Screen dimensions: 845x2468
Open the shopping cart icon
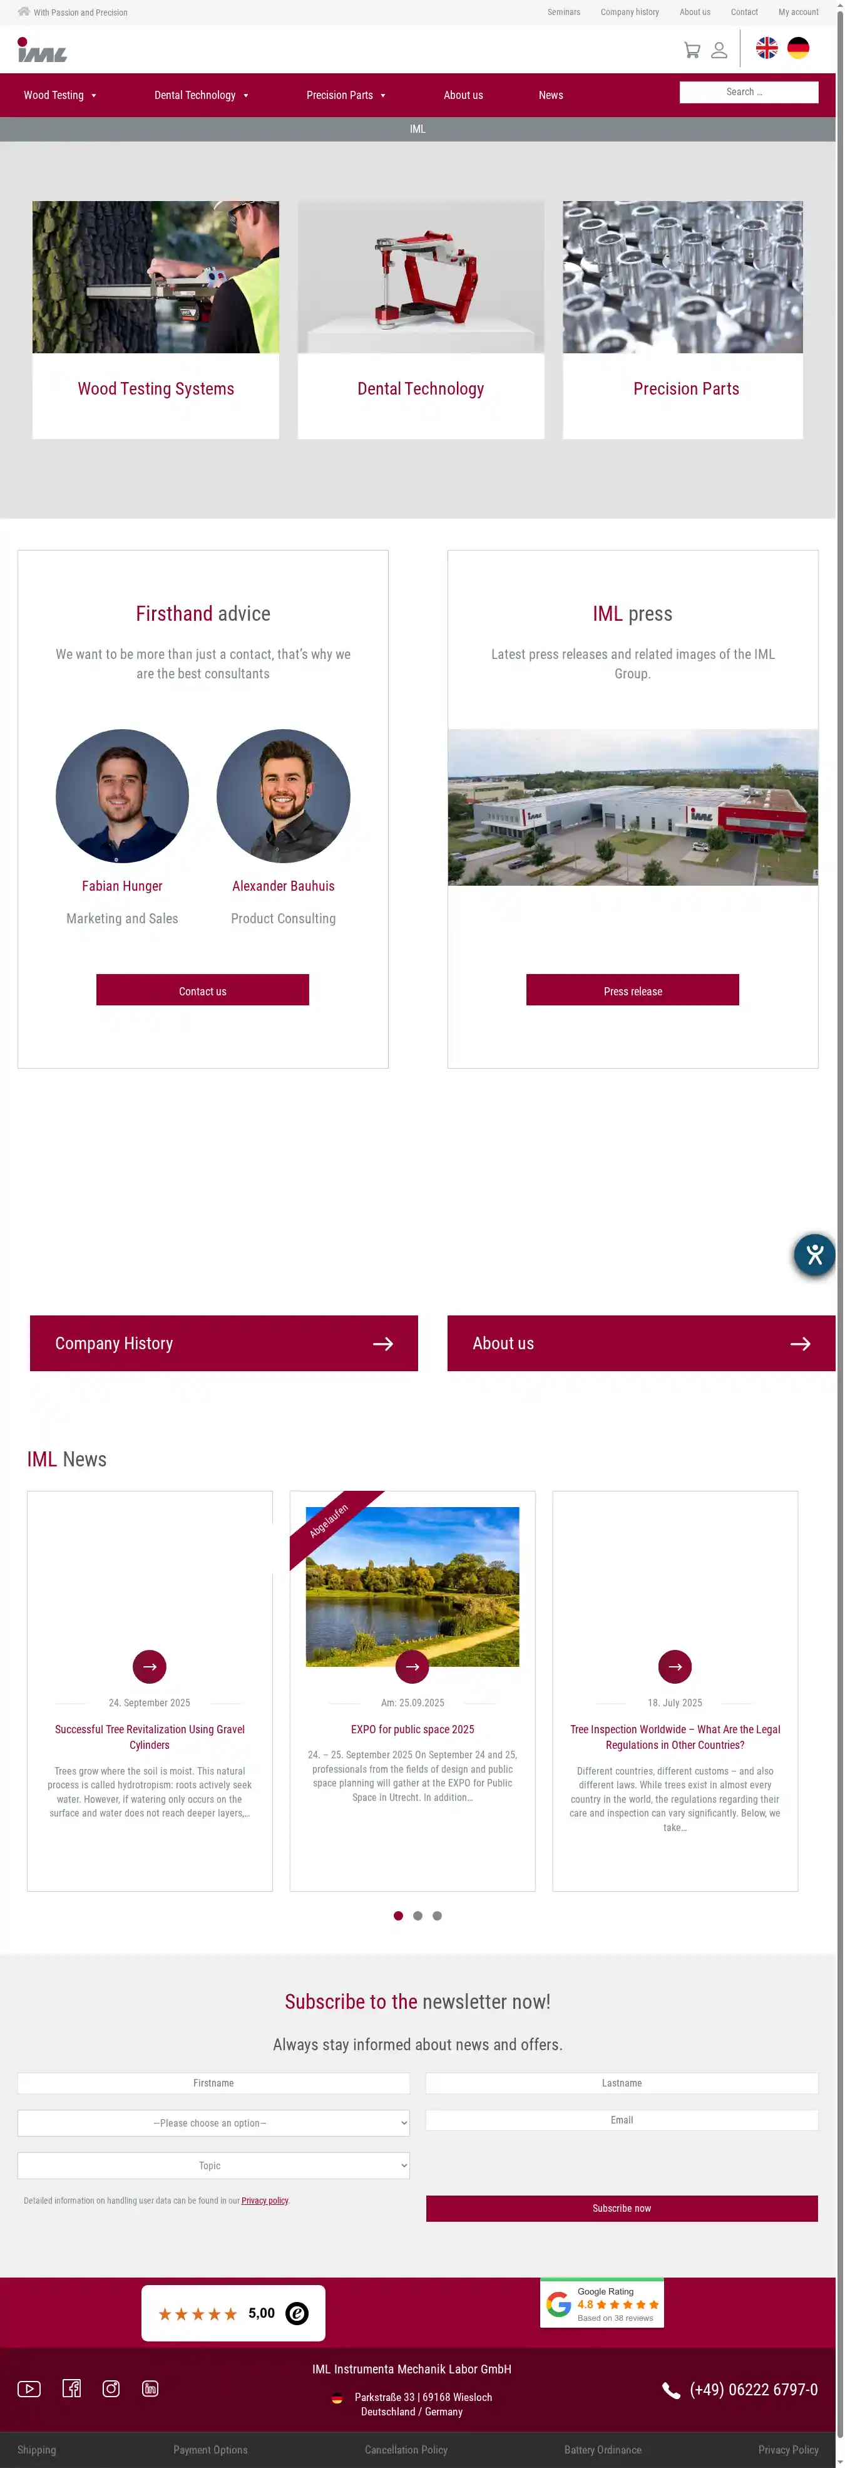coord(692,50)
